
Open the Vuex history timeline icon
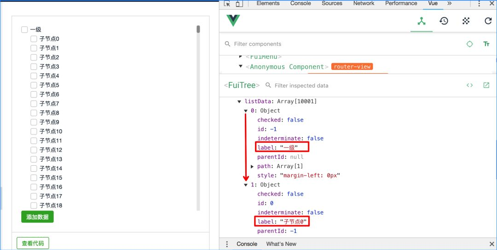[x=444, y=21]
